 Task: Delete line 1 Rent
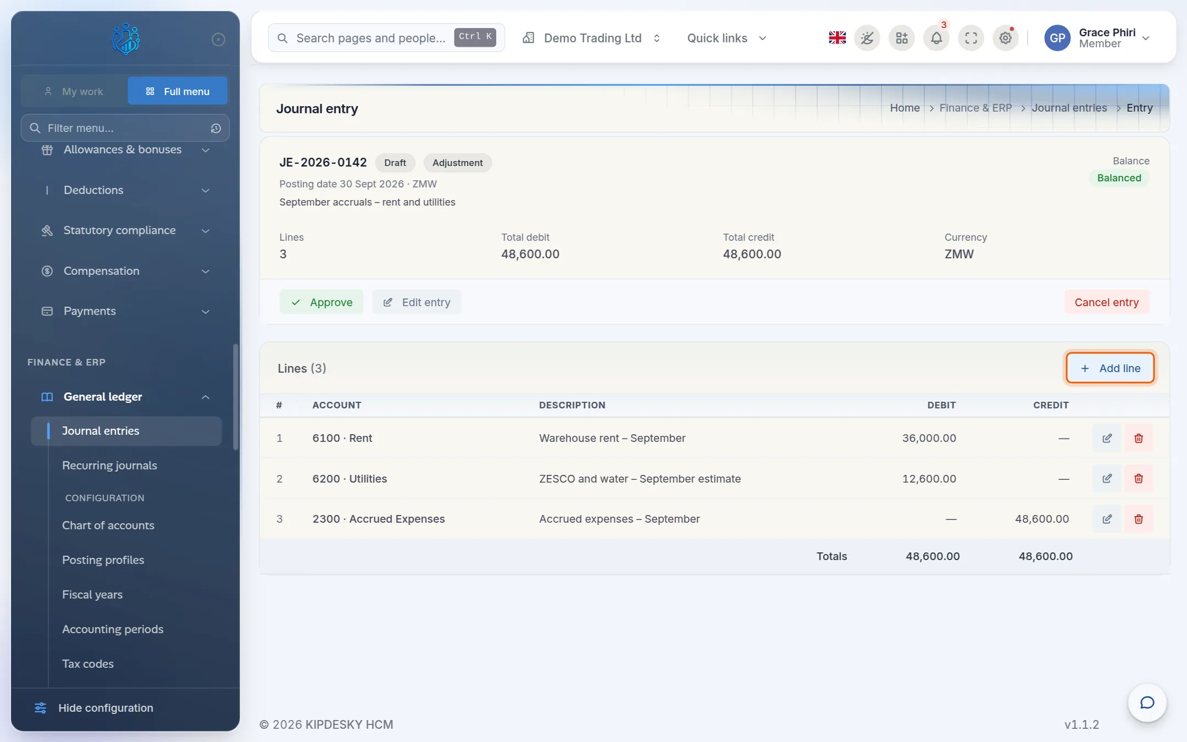click(x=1139, y=438)
